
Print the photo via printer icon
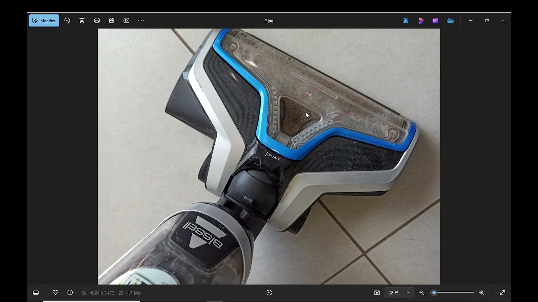[x=97, y=21]
